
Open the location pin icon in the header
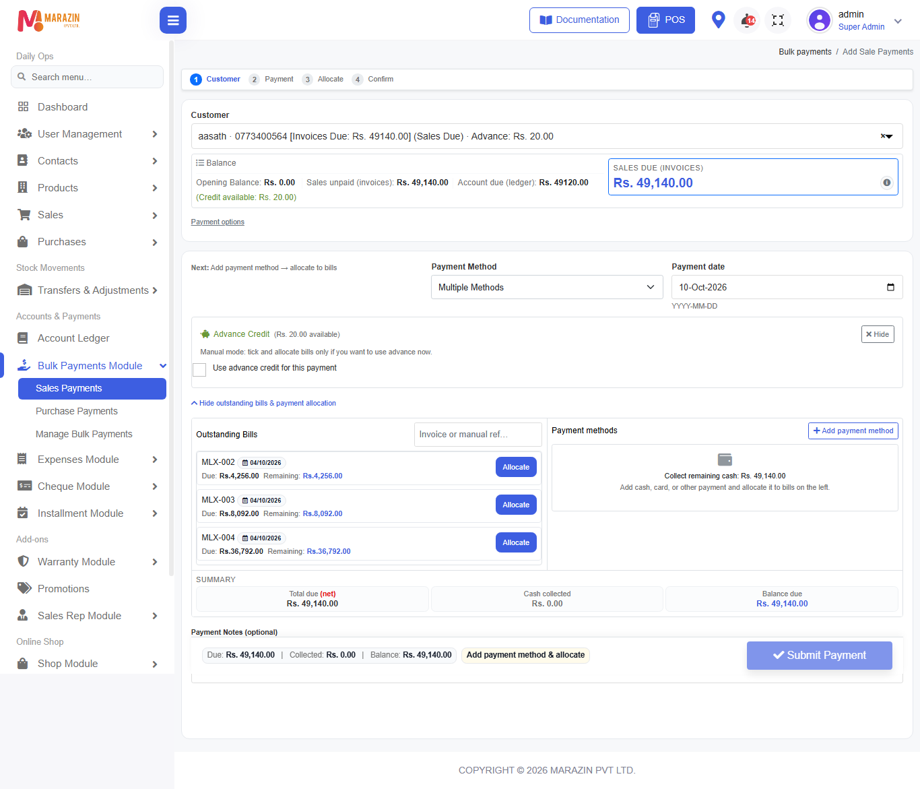719,20
